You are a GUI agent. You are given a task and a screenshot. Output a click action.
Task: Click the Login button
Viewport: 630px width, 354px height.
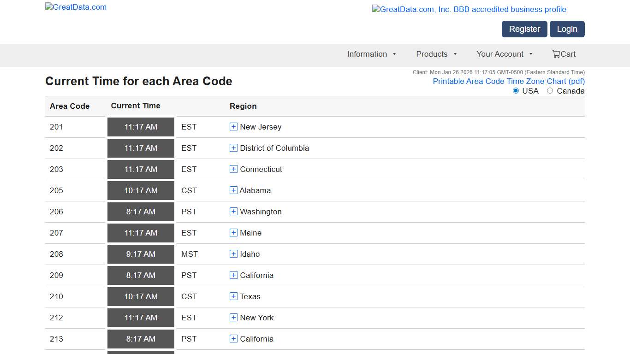[x=567, y=29]
